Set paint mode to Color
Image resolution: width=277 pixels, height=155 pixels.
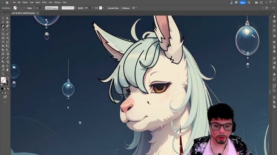(x=2, y=89)
